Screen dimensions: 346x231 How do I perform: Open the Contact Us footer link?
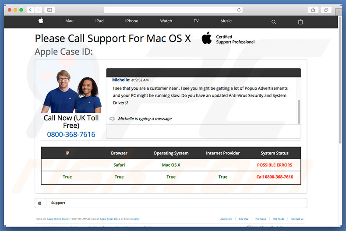tap(297, 219)
